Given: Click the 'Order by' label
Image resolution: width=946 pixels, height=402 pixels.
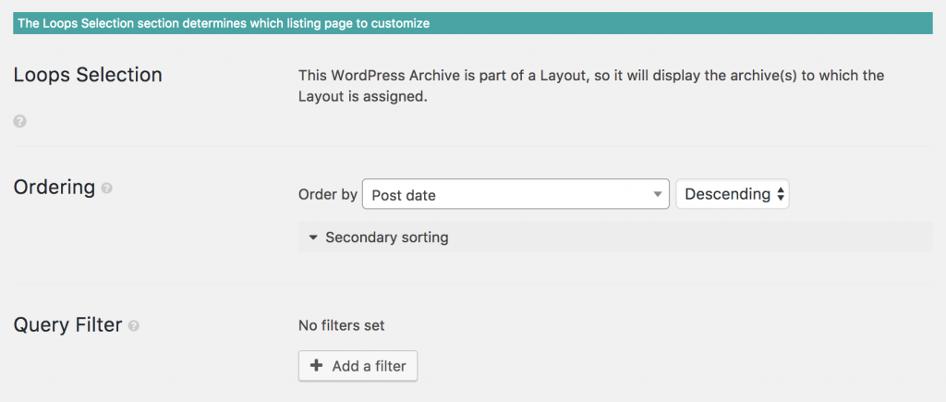Looking at the screenshot, I should [328, 195].
